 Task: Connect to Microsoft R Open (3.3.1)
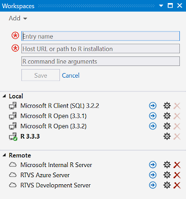pyautogui.click(x=152, y=116)
